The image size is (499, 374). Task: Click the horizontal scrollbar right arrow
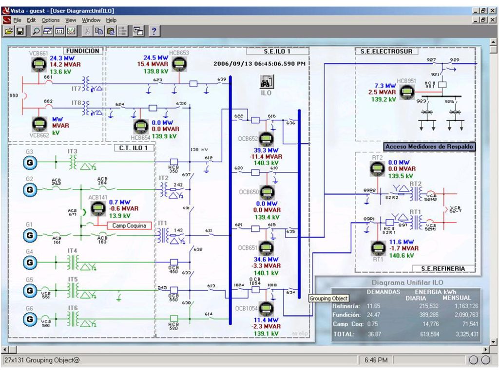point(486,350)
